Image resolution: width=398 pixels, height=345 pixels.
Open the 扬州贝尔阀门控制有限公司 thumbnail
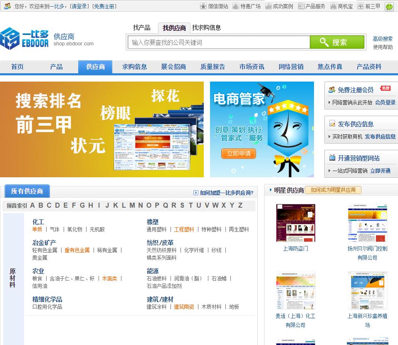click(368, 223)
